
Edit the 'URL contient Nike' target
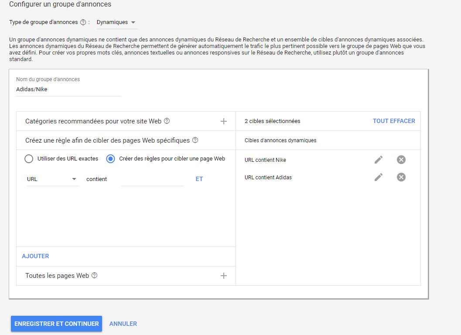(x=379, y=160)
